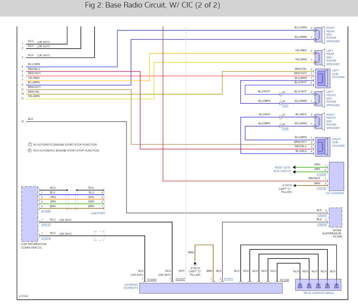Open connector link X256
This screenshot has width=358, height=307.
click(285, 129)
